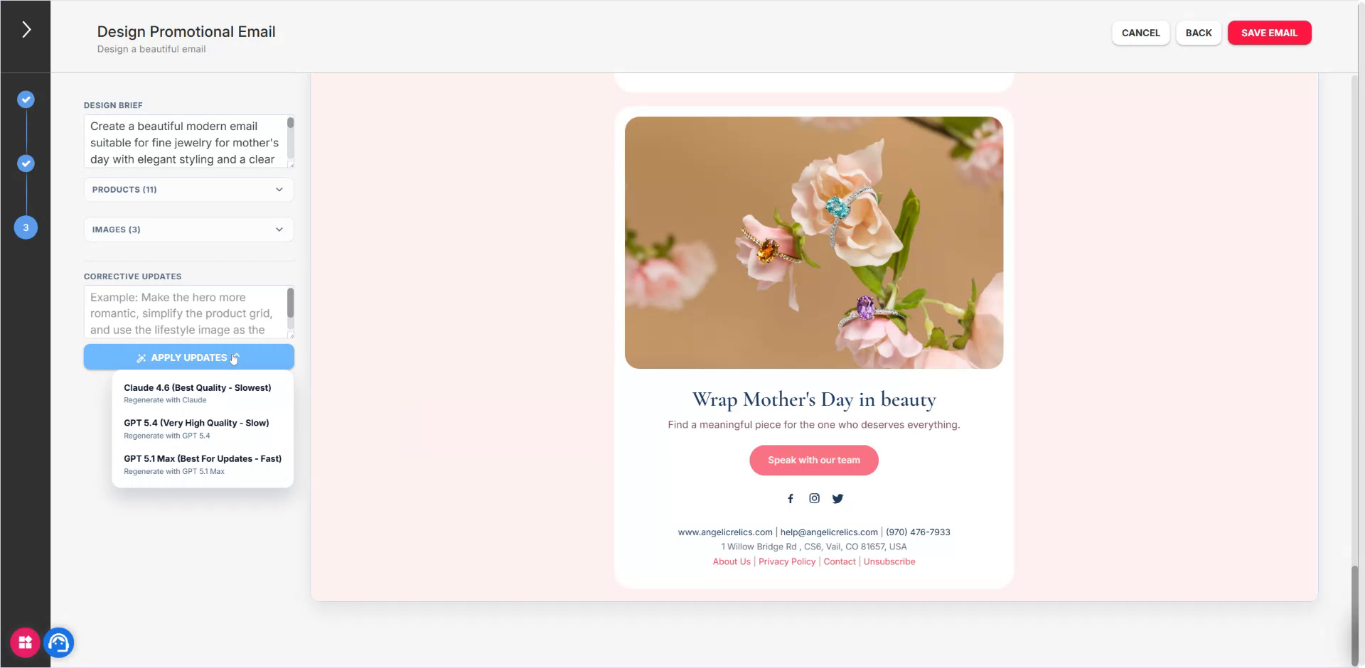The width and height of the screenshot is (1365, 668).
Task: Select step 3 circle in progress tracker
Action: [26, 227]
